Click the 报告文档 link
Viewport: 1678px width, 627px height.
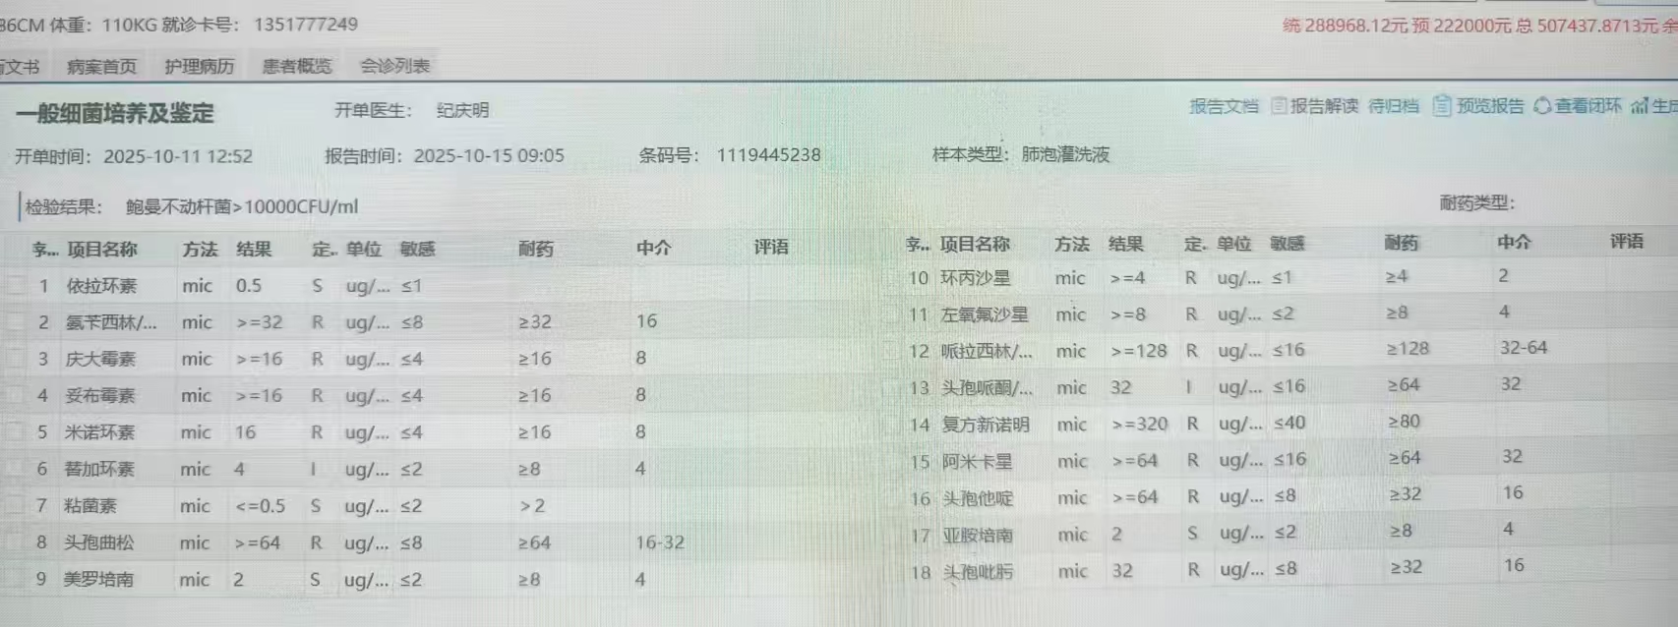(1224, 106)
